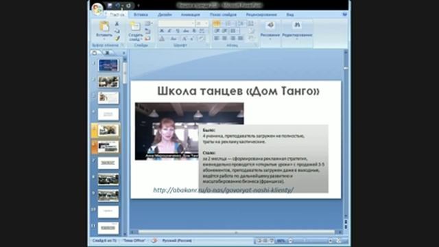Click the Save icon in quick access toolbar
The width and height of the screenshot is (439, 247).
coord(110,5)
